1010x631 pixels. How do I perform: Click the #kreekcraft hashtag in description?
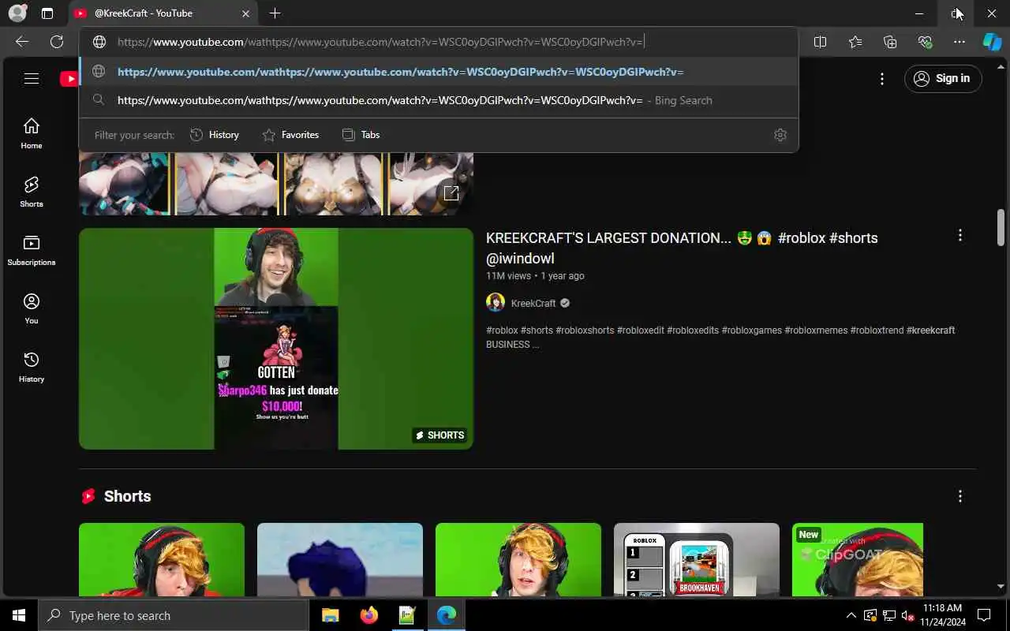click(x=931, y=330)
